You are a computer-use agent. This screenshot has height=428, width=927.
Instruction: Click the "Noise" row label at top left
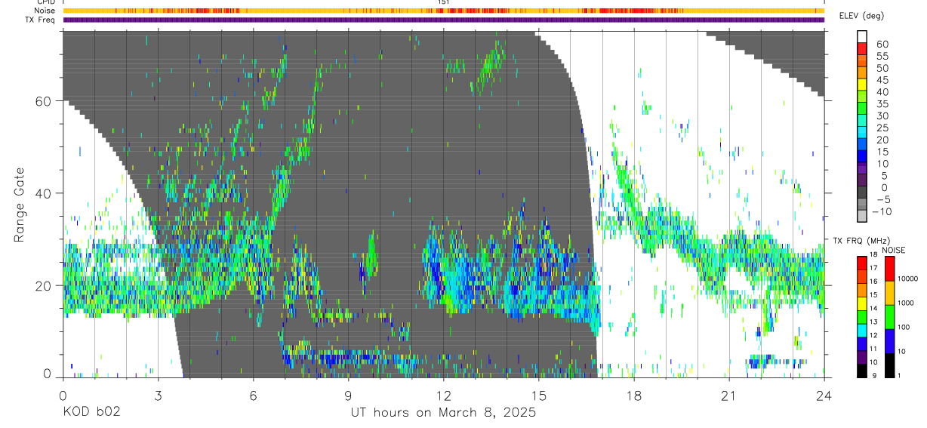[x=45, y=11]
